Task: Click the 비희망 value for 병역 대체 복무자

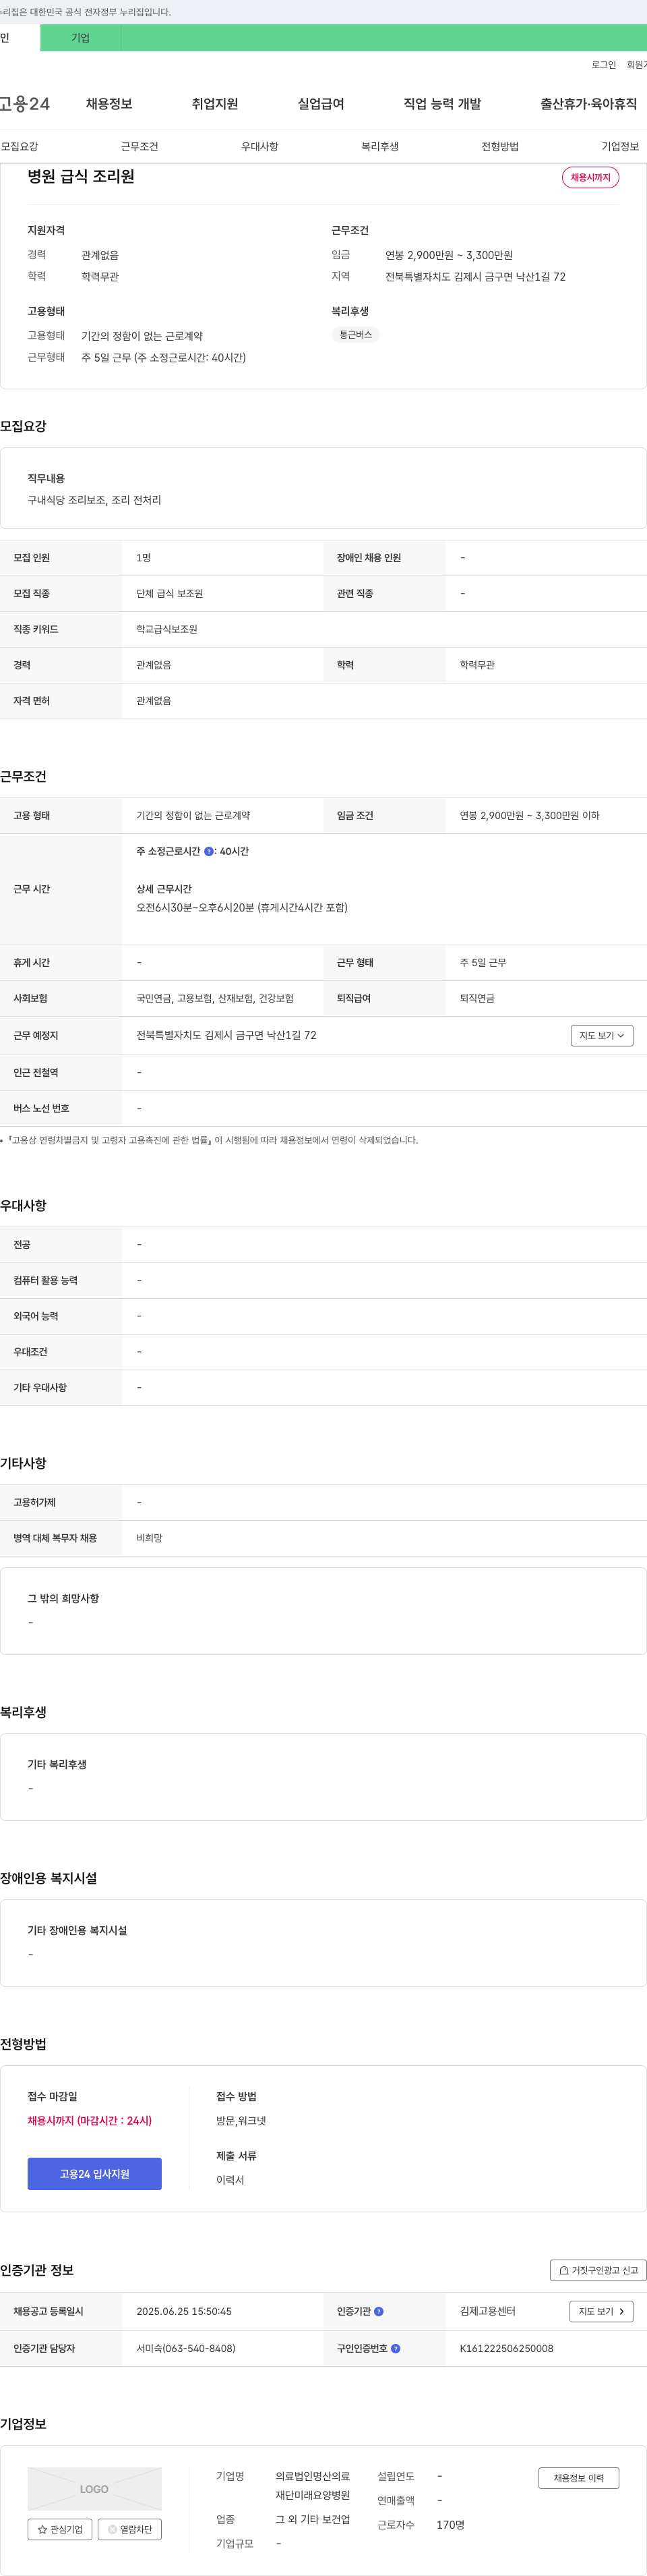Action: coord(150,1538)
